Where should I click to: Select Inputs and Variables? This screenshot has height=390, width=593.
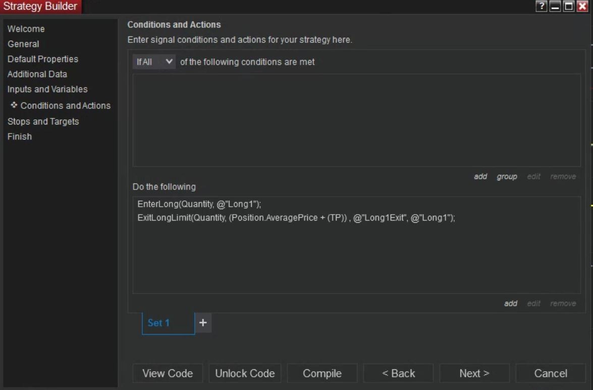click(x=47, y=89)
